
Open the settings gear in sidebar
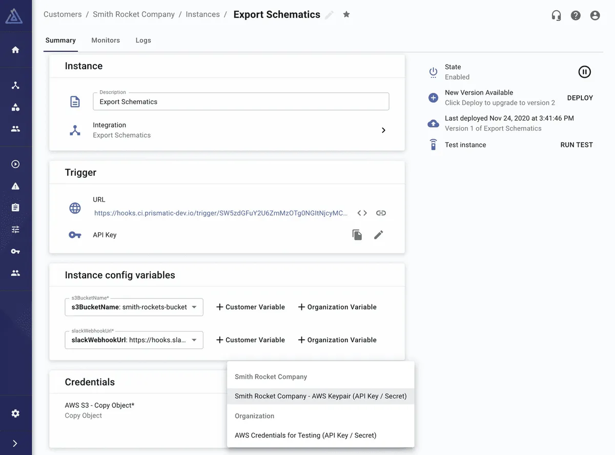[x=15, y=413]
